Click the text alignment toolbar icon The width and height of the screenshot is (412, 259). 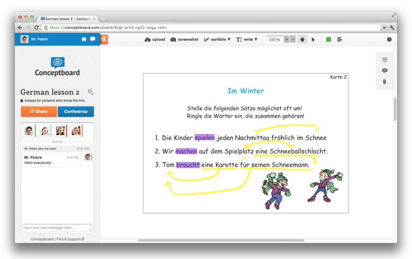339,40
